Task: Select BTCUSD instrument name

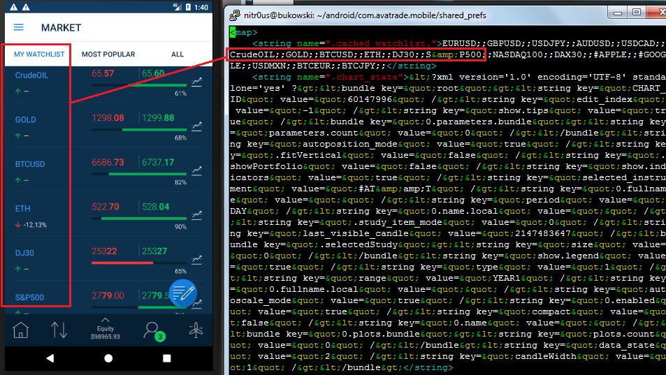Action: tap(30, 164)
